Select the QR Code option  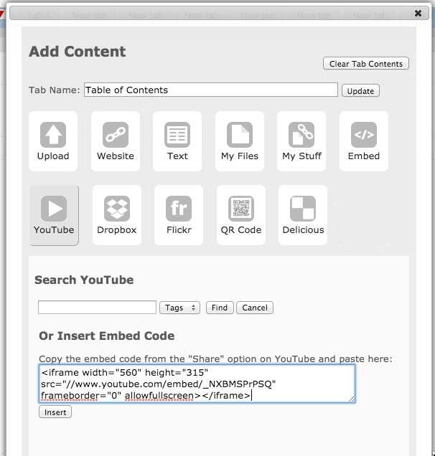tap(241, 215)
